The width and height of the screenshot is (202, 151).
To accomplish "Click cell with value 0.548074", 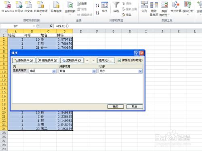I will (65, 124).
